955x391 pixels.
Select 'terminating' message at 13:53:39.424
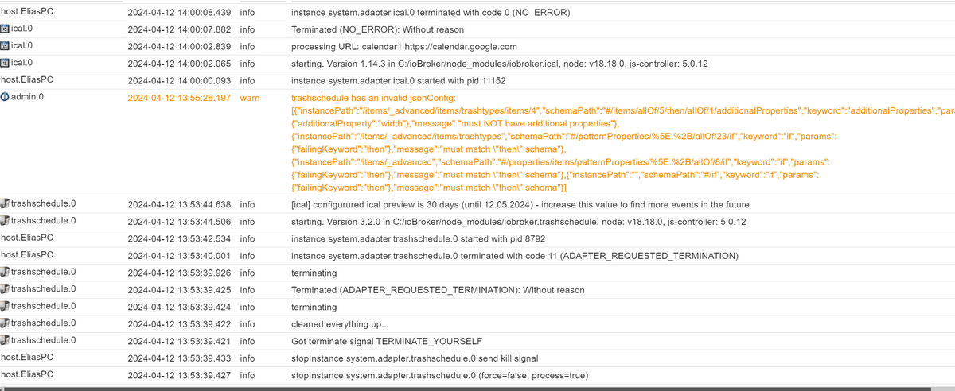314,307
